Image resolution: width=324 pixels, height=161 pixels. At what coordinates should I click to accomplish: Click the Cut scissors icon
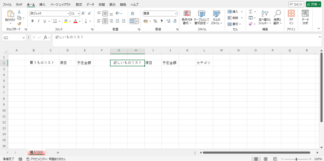(x=19, y=12)
